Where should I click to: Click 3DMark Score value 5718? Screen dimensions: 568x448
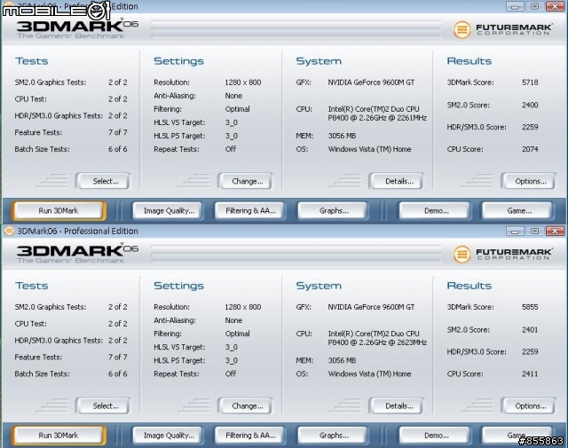[x=530, y=83]
